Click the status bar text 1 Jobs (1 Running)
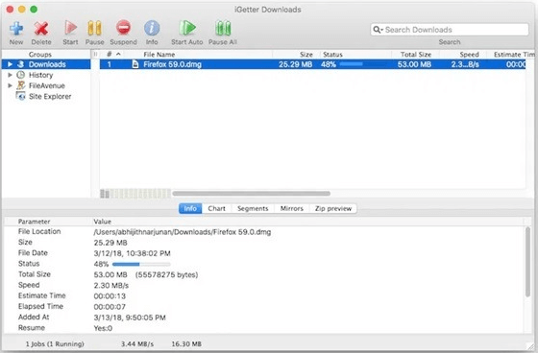This screenshot has width=538, height=353. point(55,343)
